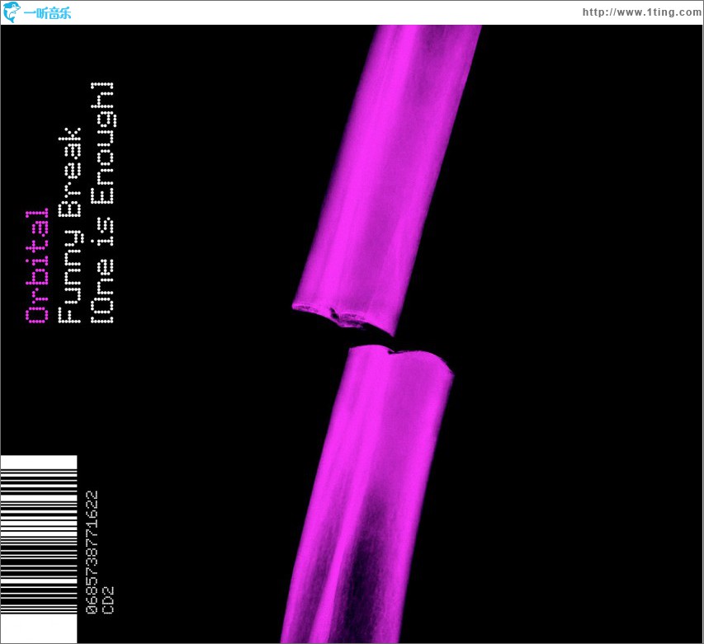Click the 1ting dolphin logo icon

(12, 12)
